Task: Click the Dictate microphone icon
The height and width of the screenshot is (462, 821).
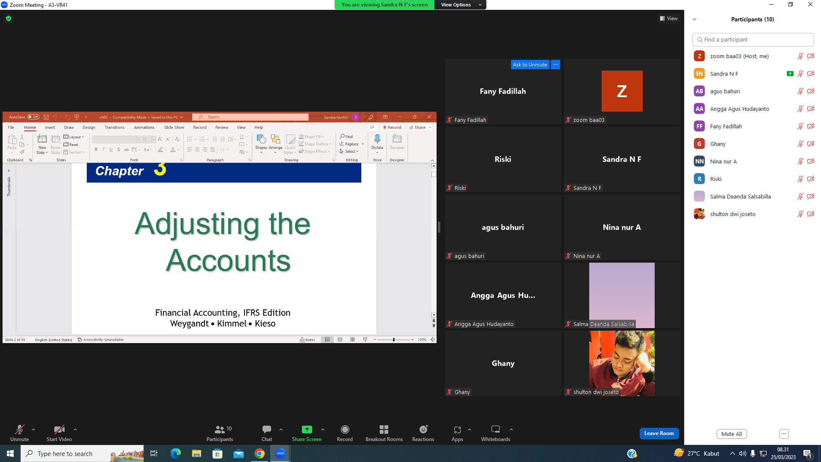Action: [x=377, y=139]
